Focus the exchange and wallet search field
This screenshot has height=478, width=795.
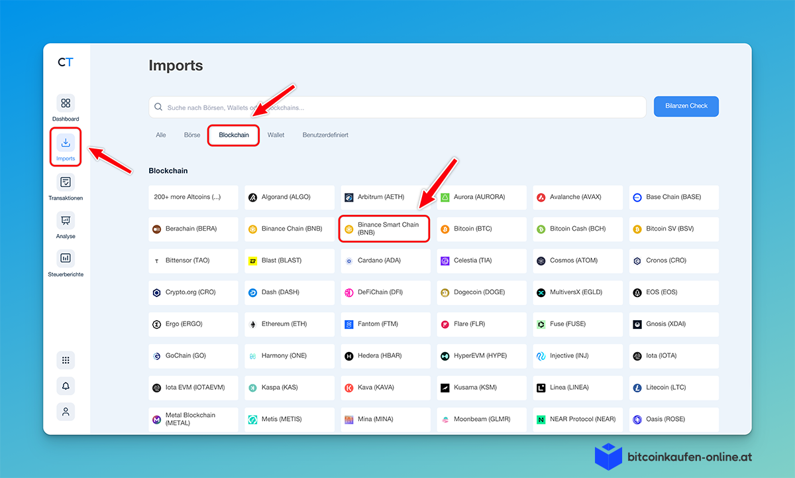point(397,107)
